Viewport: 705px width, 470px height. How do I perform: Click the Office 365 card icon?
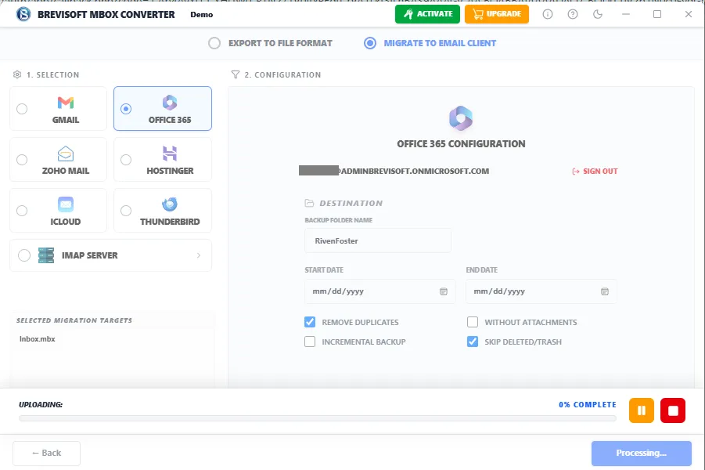pos(170,103)
